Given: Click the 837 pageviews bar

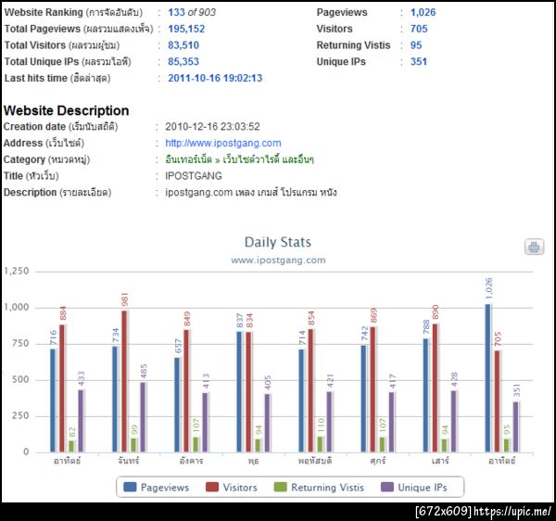Looking at the screenshot, I should 239,391.
